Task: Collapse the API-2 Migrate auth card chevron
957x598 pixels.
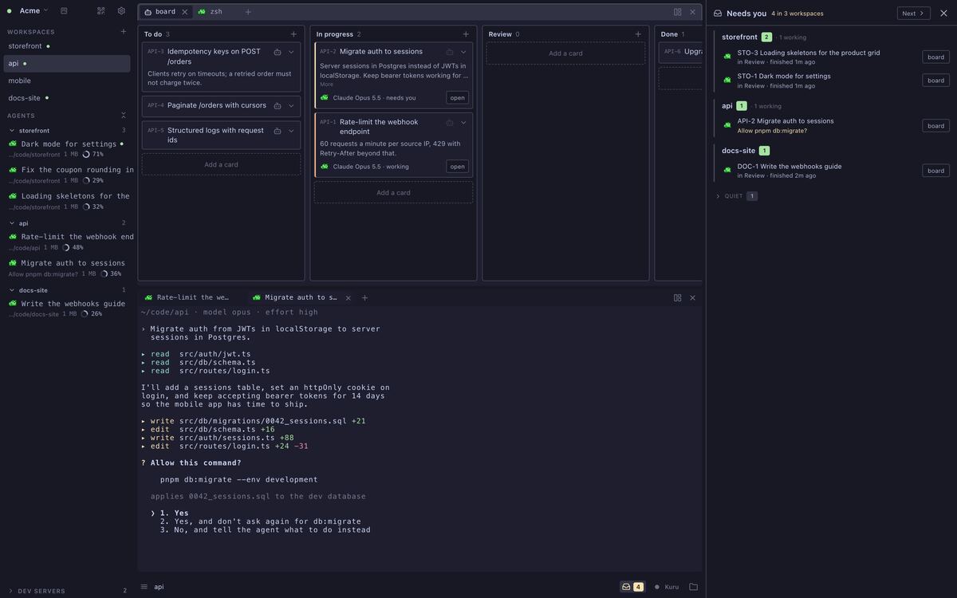Action: click(x=463, y=52)
